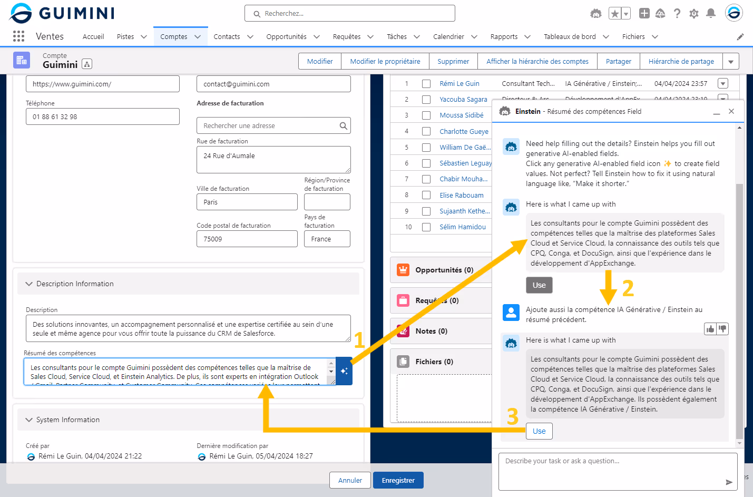753x497 pixels.
Task: Open Opportunités tab dropdown chevron
Action: (317, 37)
